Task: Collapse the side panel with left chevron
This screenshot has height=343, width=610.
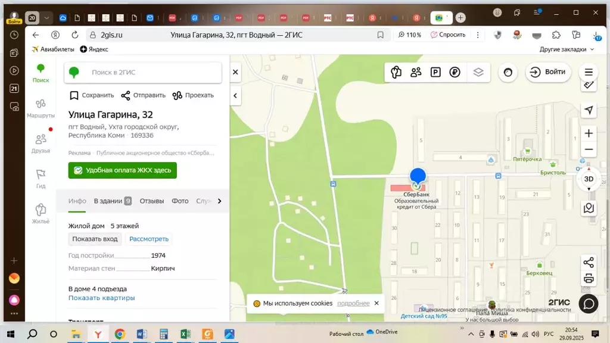Action: point(235,95)
